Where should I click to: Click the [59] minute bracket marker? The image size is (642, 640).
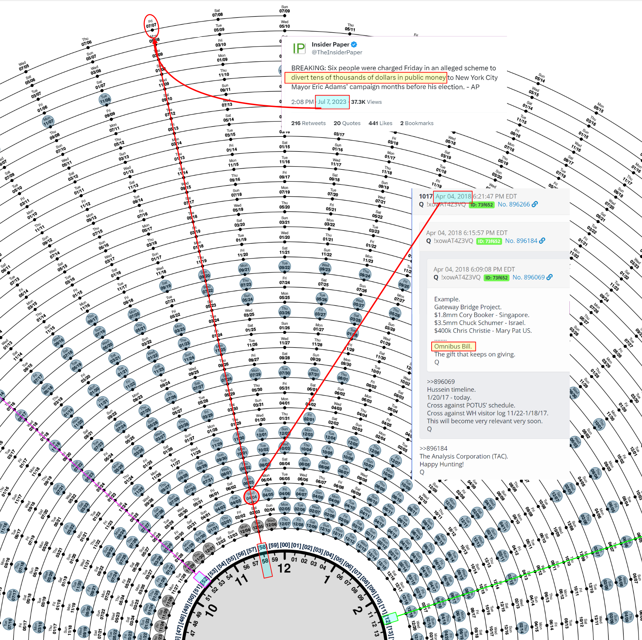[x=273, y=545]
